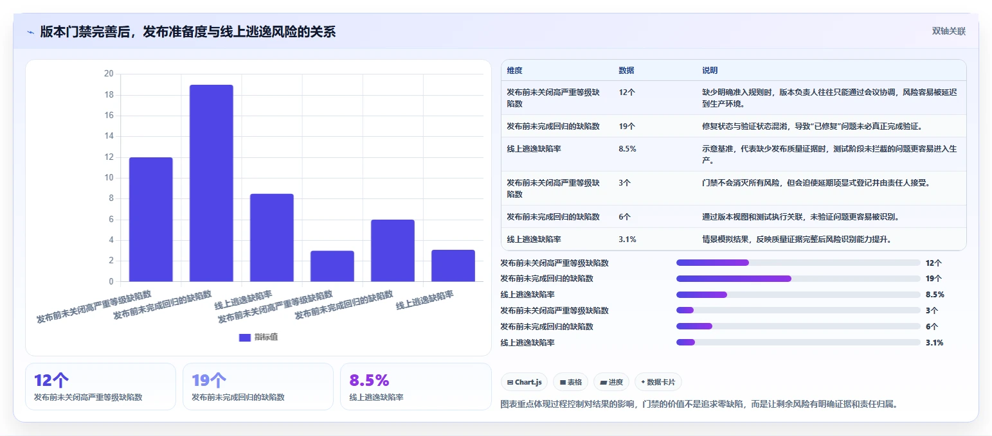Click the 表格 chip
Screen dimensions: 992x436
coord(571,382)
